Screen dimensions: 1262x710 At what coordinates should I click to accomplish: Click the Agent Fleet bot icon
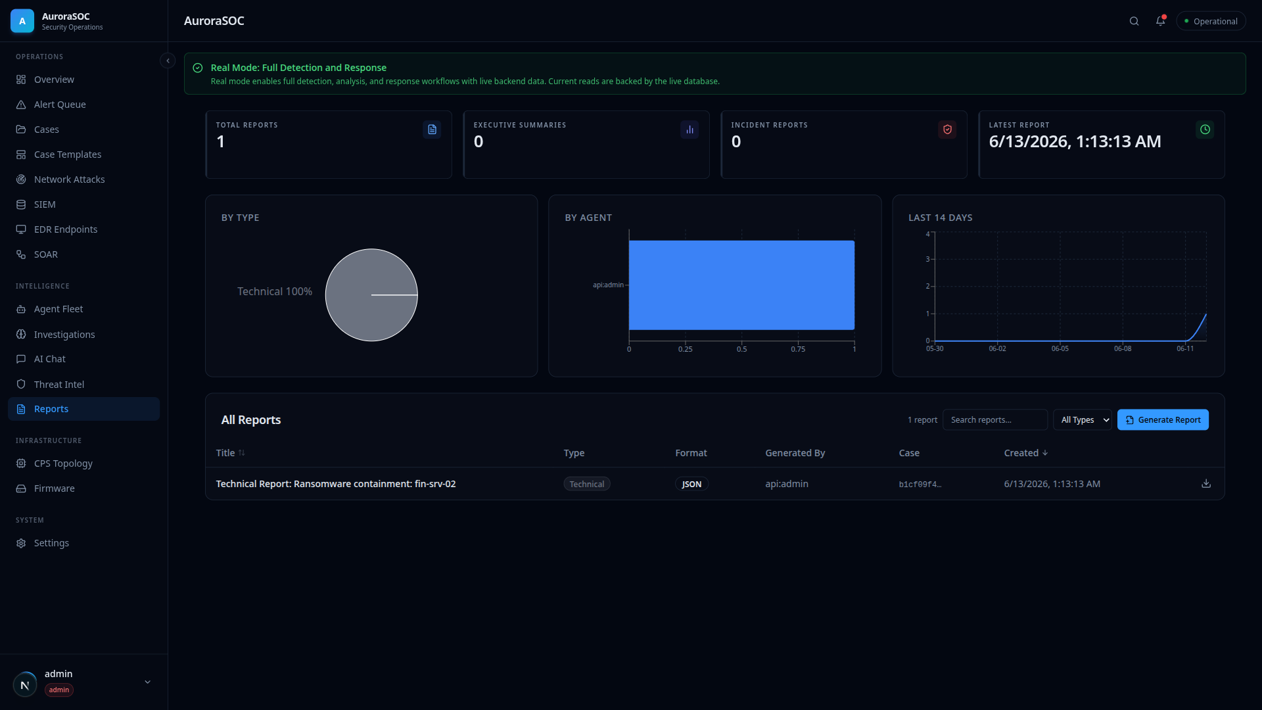point(21,309)
